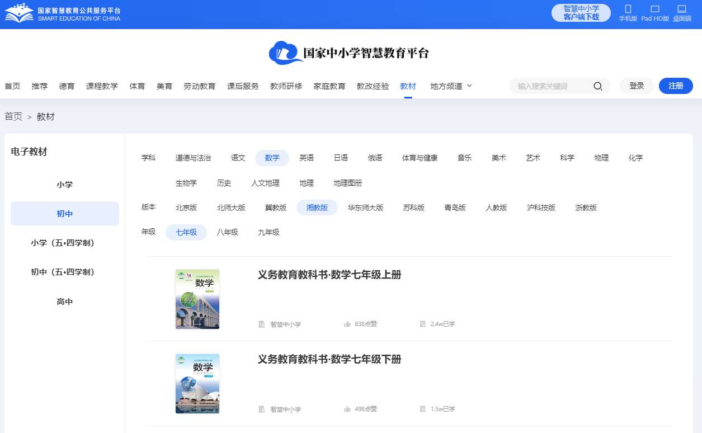Filter subject by 生物学

tap(186, 183)
